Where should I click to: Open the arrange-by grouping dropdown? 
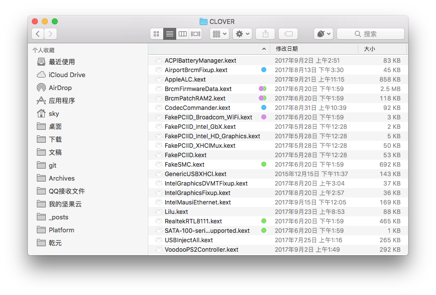pyautogui.click(x=219, y=34)
